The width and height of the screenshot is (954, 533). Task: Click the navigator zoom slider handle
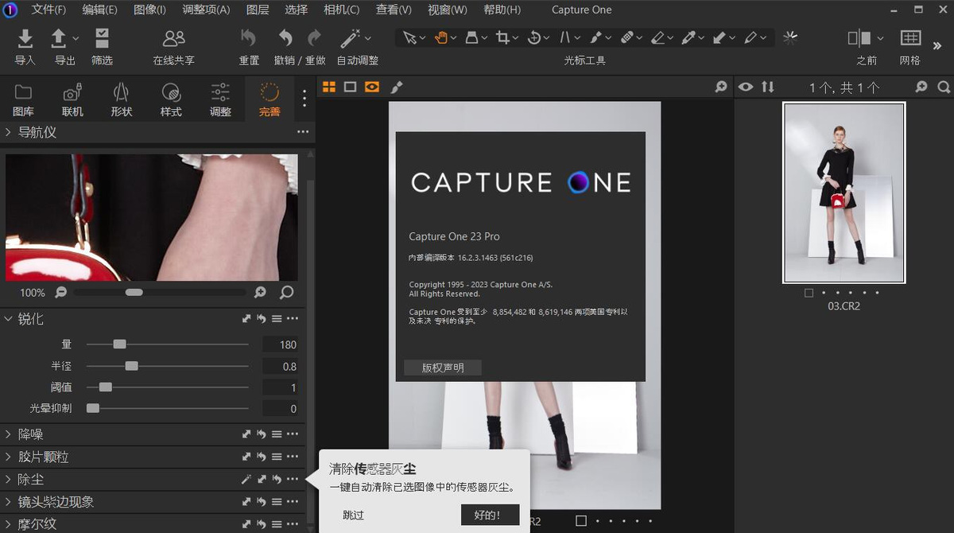click(x=134, y=293)
